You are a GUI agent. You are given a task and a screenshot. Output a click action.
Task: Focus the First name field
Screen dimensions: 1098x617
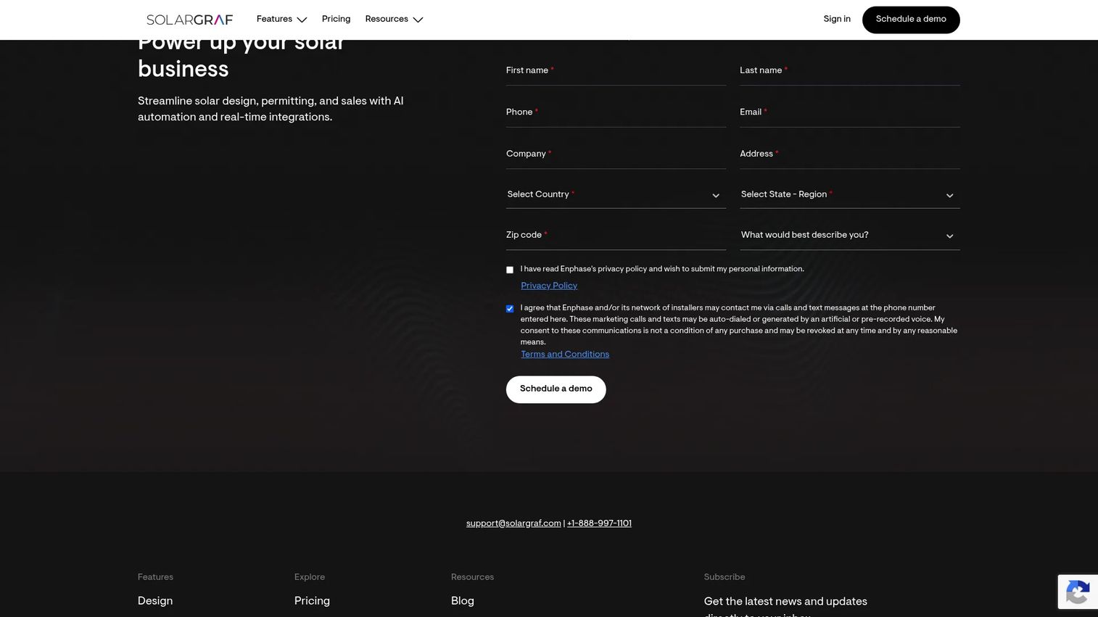pyautogui.click(x=616, y=71)
